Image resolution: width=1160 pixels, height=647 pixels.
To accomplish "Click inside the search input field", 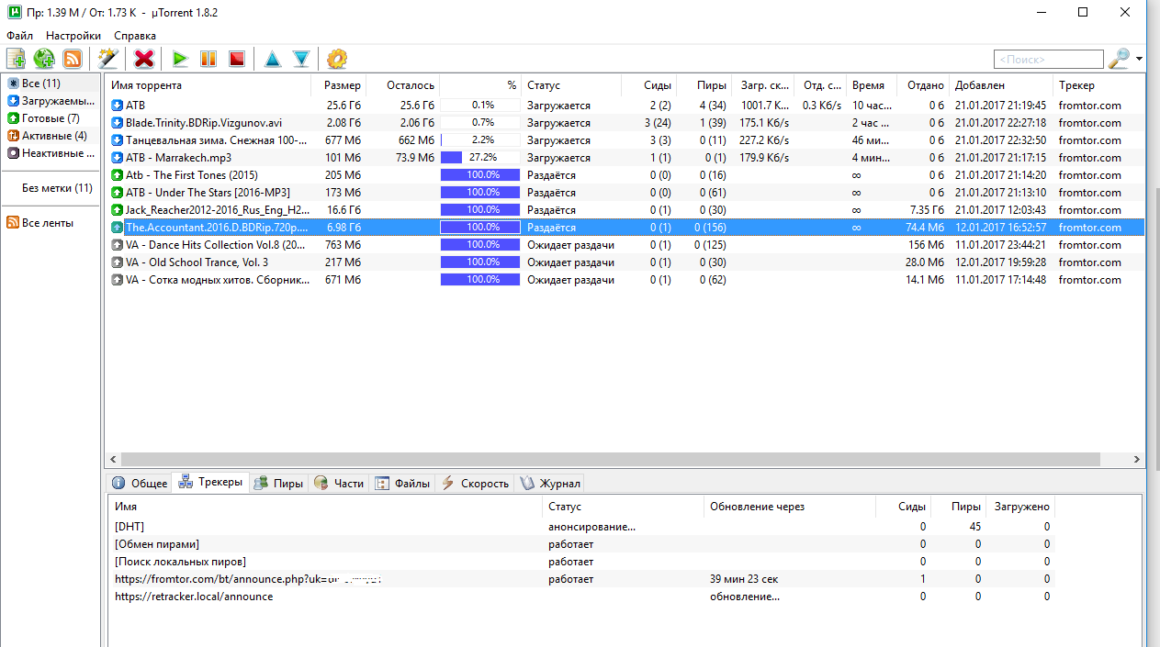I will click(1047, 59).
